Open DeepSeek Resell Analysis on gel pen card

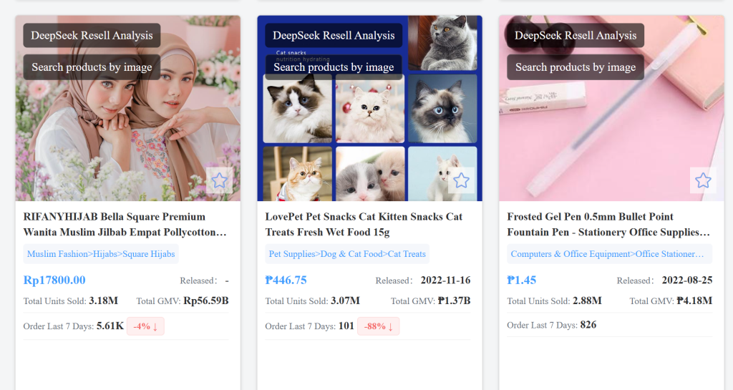coord(576,36)
